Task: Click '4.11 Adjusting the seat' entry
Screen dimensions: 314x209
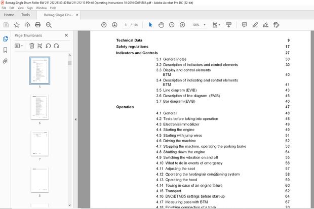Action: [x=176, y=169]
